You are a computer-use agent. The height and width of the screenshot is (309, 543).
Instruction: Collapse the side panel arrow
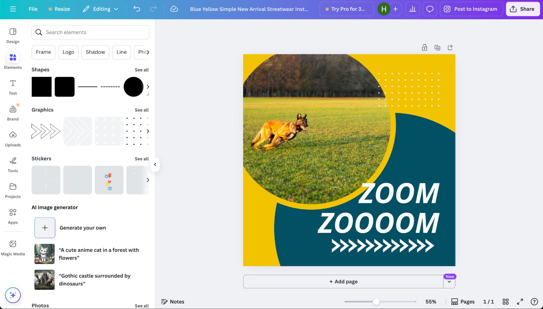click(x=155, y=164)
